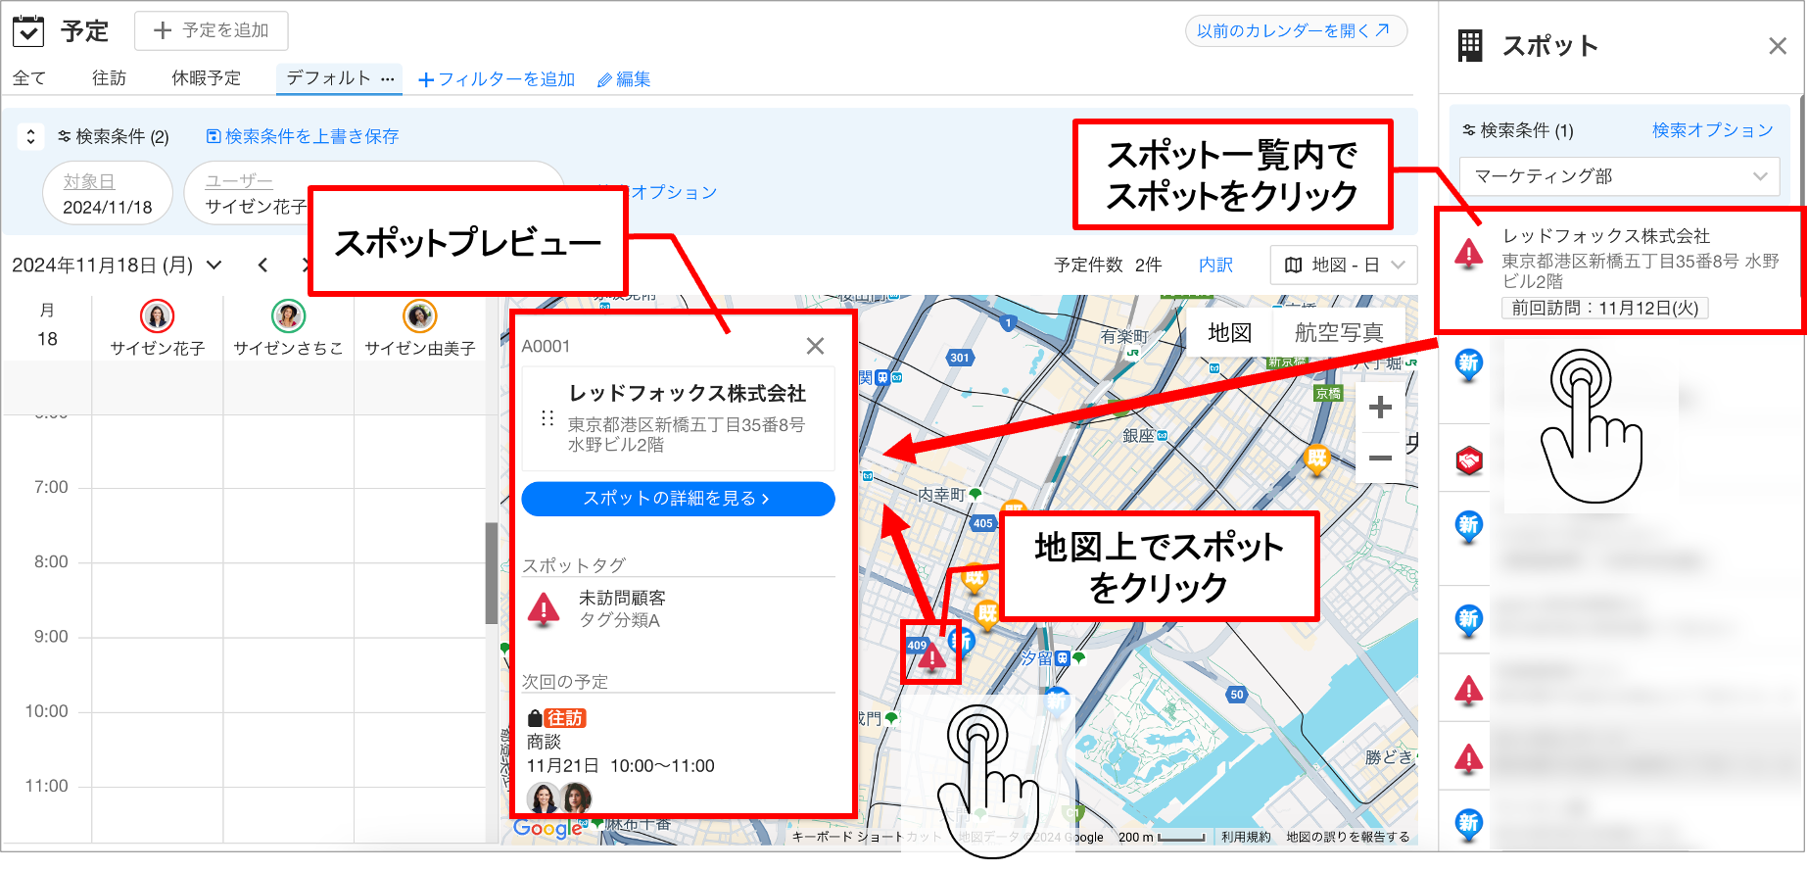Screen dimensions: 1808x870
Task: Zoom in the map with plus button
Action: click(x=1380, y=407)
